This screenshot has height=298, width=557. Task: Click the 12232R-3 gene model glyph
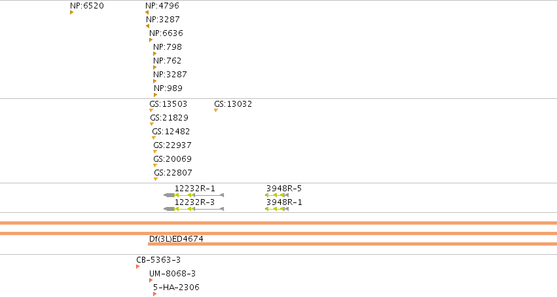194,209
